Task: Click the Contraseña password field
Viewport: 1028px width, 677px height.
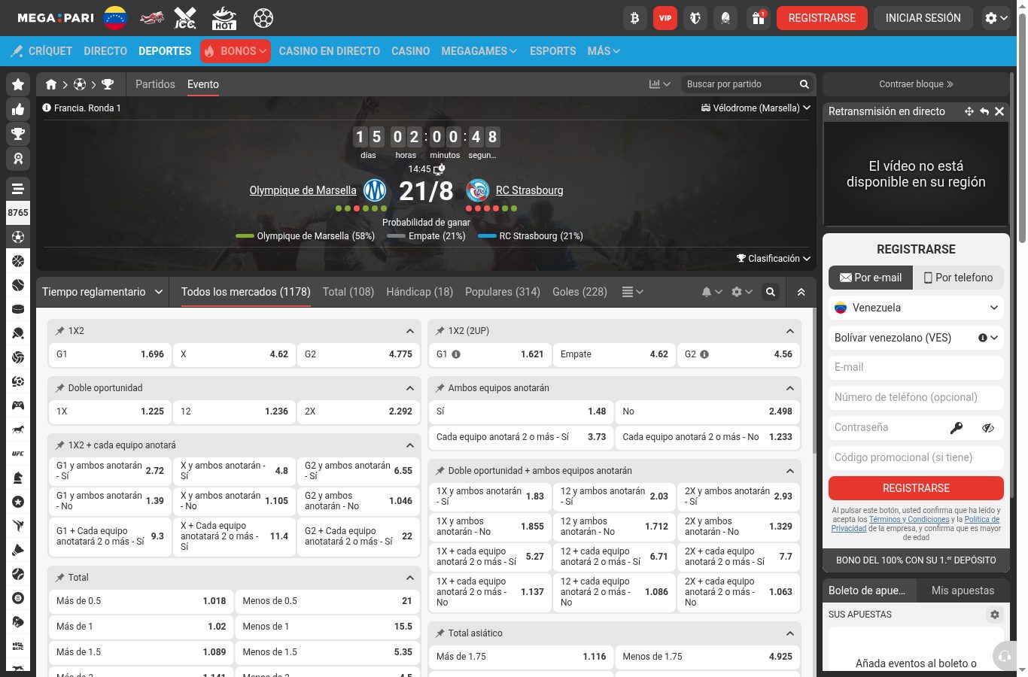Action: coord(916,427)
